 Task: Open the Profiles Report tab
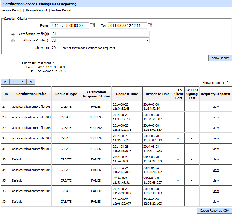pyautogui.click(x=61, y=10)
